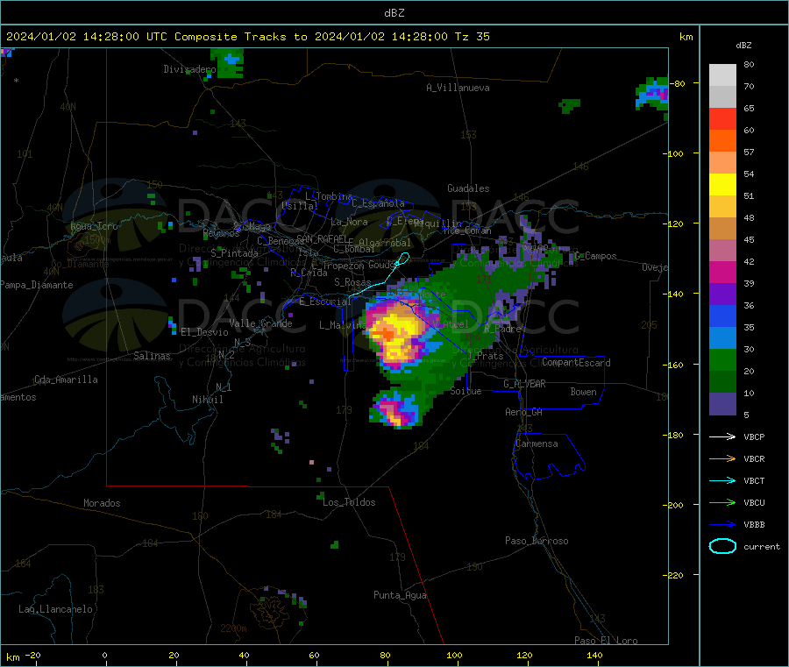Click the 0 km tick on bottom axis
The image size is (789, 667).
(105, 656)
